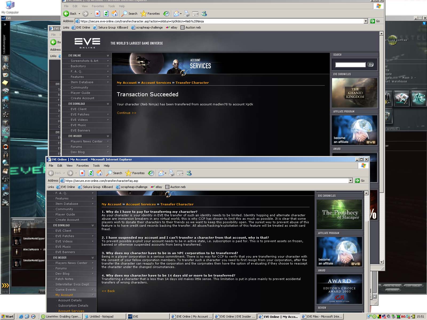Collapse the EVE INSIDER section in the front window sidebar

click(93, 258)
